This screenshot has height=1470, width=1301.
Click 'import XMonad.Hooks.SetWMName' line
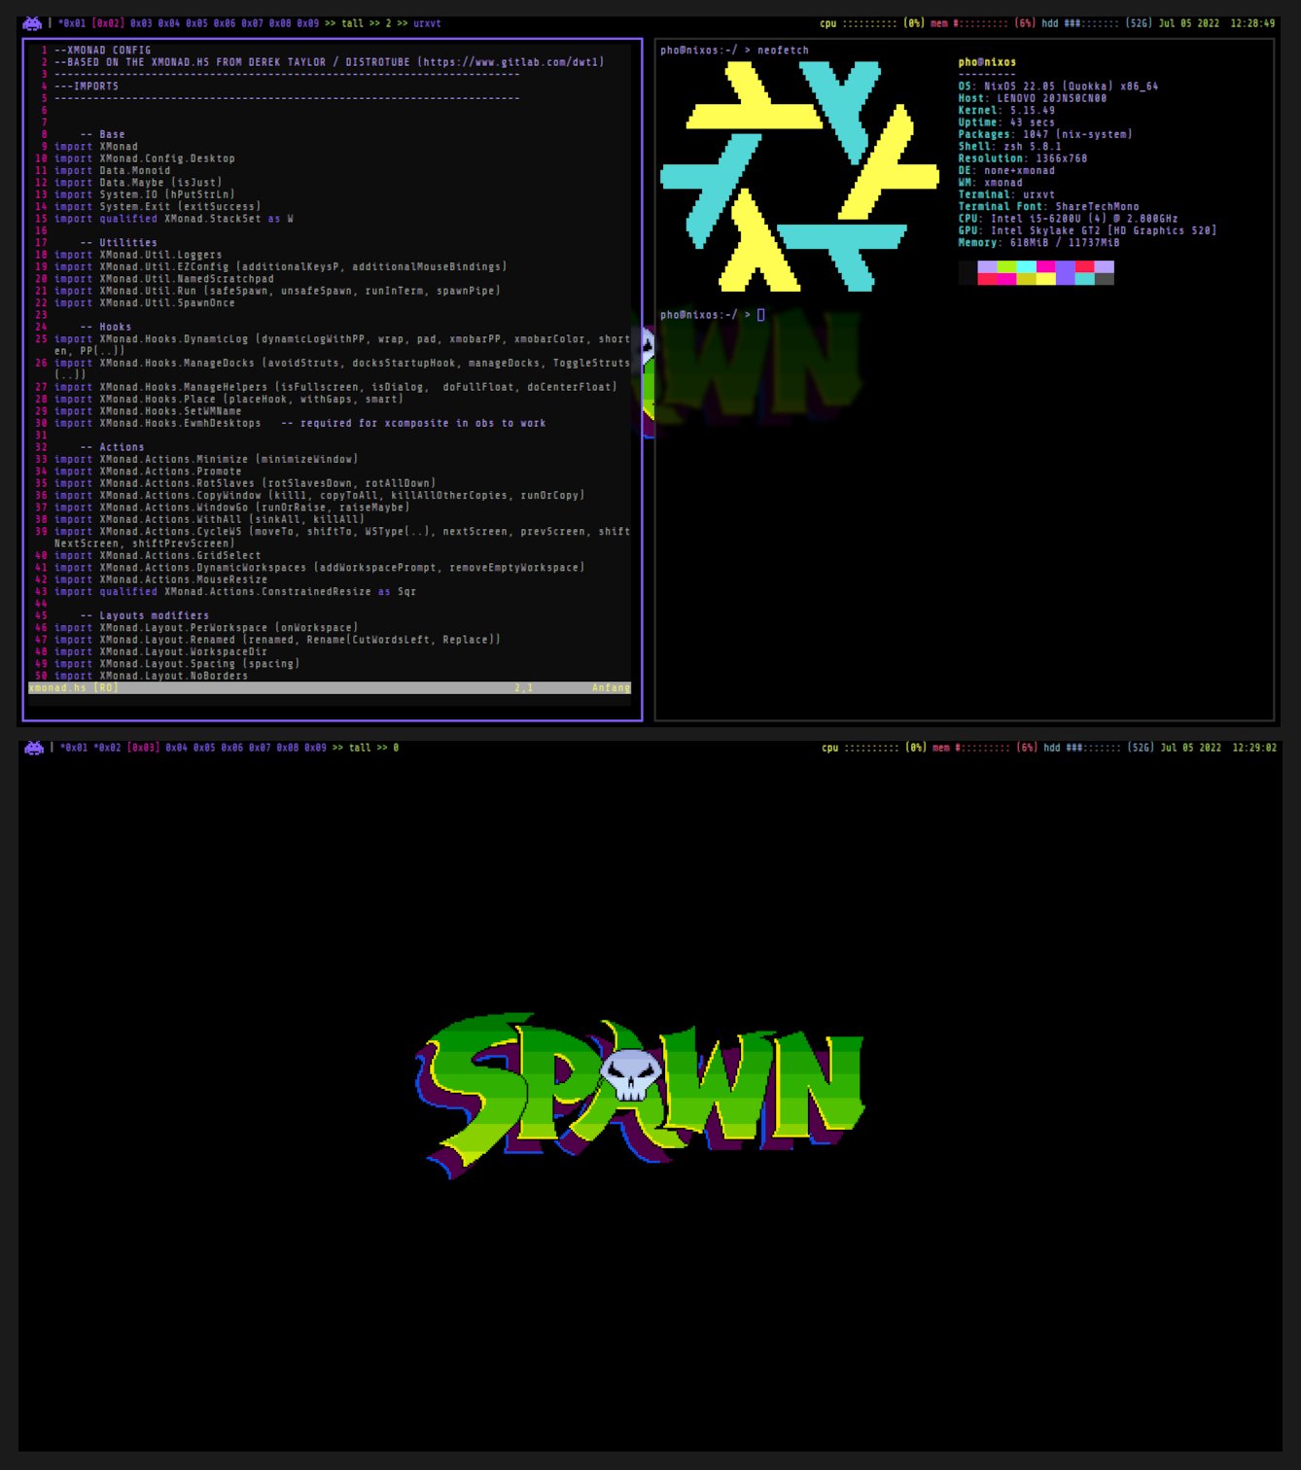pyautogui.click(x=148, y=411)
